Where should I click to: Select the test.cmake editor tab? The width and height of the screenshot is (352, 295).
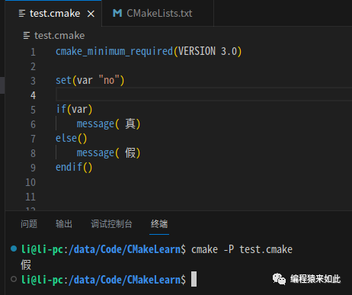[x=53, y=13]
